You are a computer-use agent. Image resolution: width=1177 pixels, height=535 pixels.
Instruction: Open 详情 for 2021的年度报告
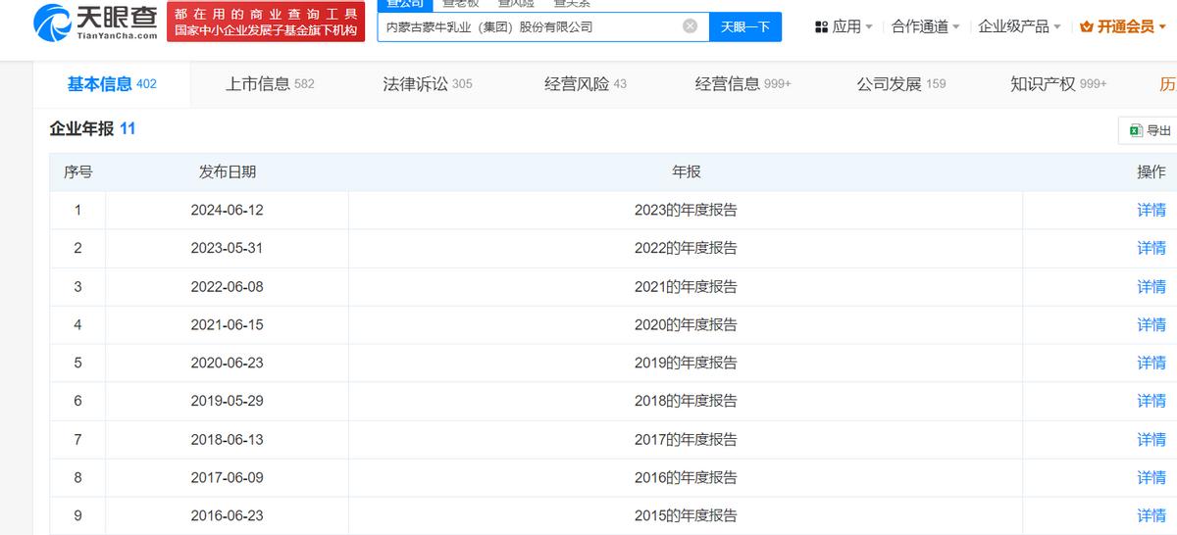point(1151,286)
